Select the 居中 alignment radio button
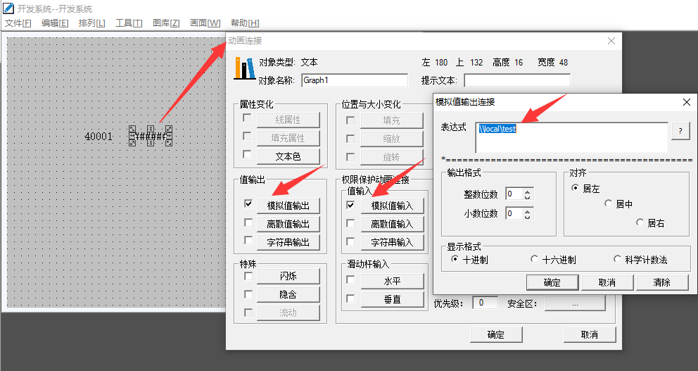Image resolution: width=698 pixels, height=371 pixels. coord(609,204)
